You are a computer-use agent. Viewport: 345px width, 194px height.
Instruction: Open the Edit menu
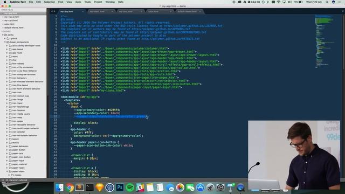(38, 2)
